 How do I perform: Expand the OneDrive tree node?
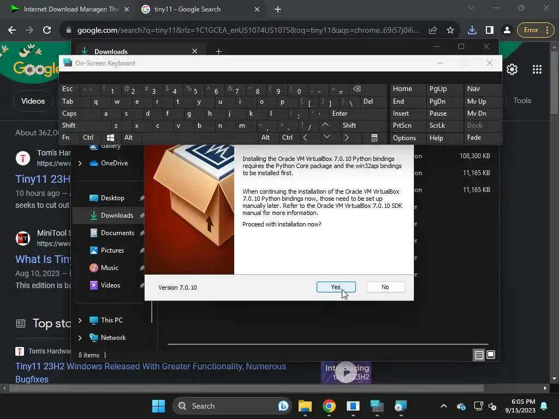[x=80, y=163]
